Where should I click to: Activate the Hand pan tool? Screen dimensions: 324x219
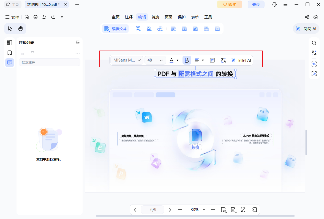pos(20,29)
